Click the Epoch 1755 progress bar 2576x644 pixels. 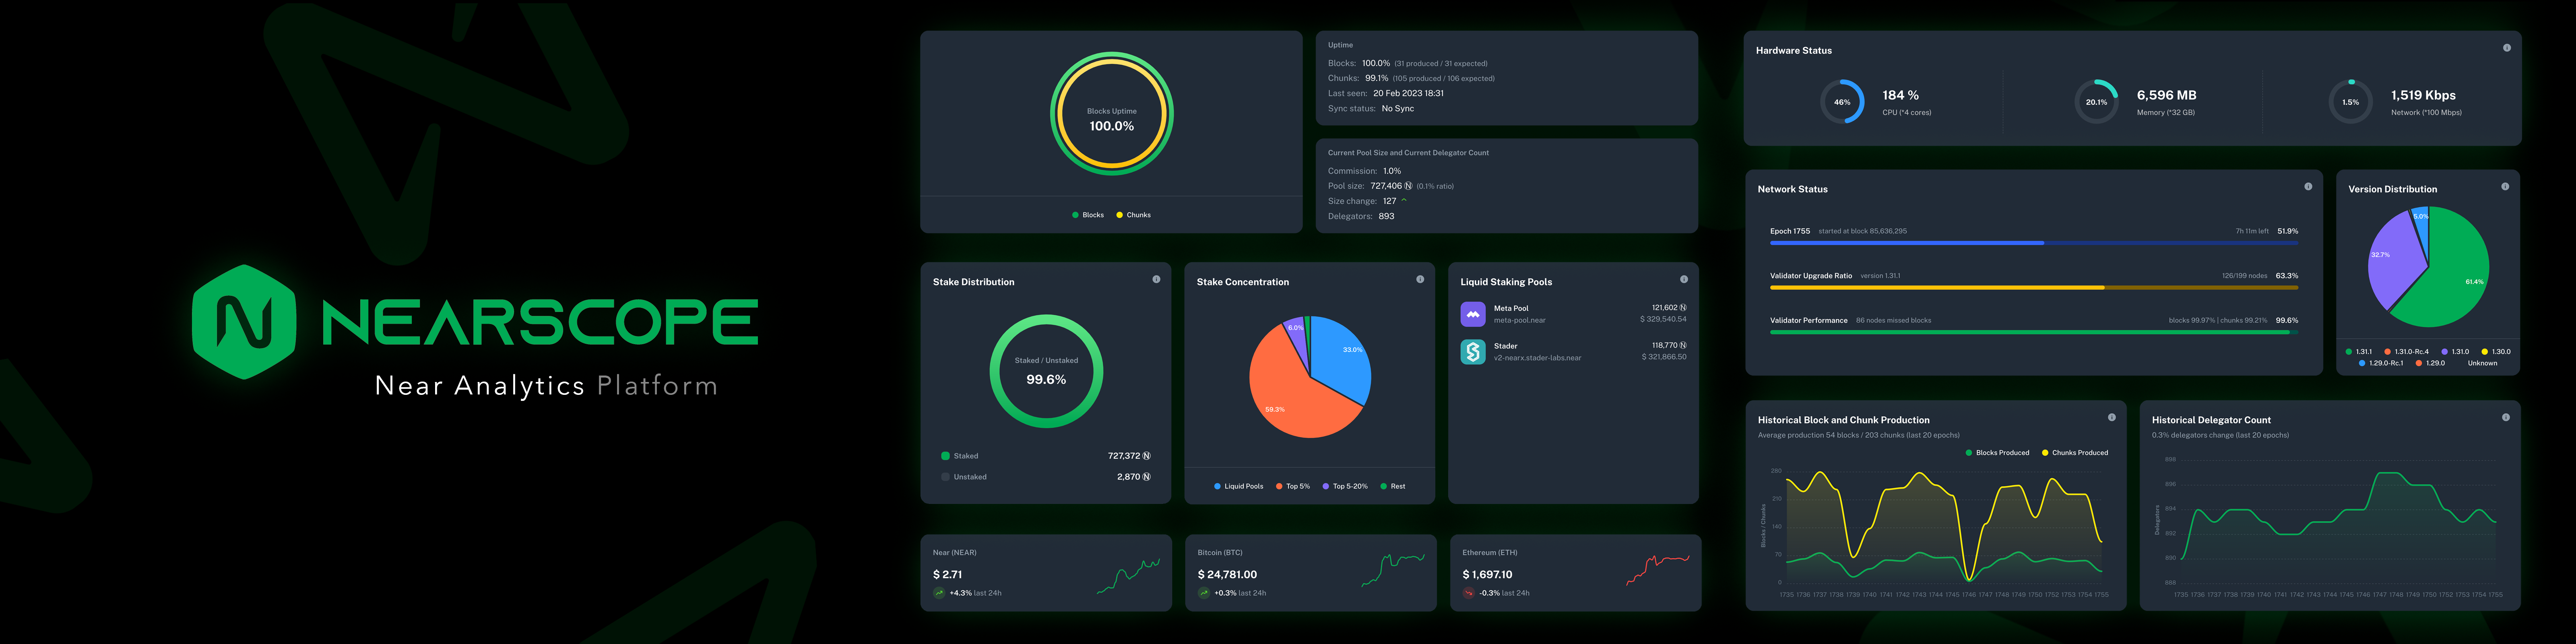coord(2033,243)
